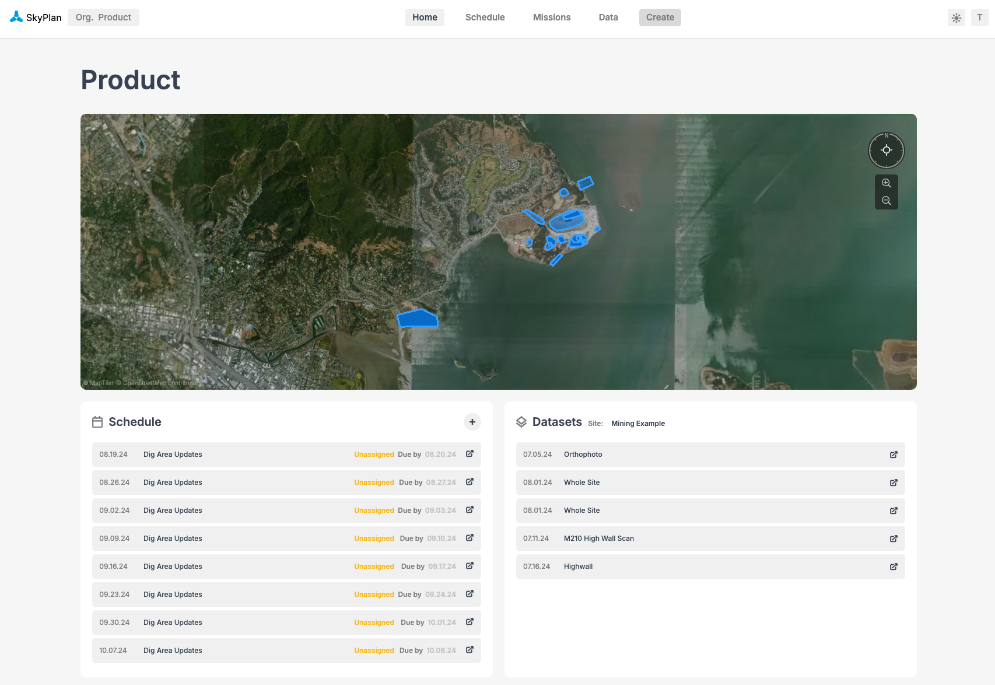The width and height of the screenshot is (995, 685).
Task: Zoom in on the map
Action: [887, 183]
